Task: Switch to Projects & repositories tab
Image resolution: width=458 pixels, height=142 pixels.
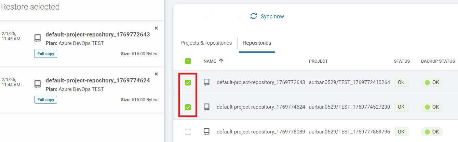Action: [x=206, y=43]
